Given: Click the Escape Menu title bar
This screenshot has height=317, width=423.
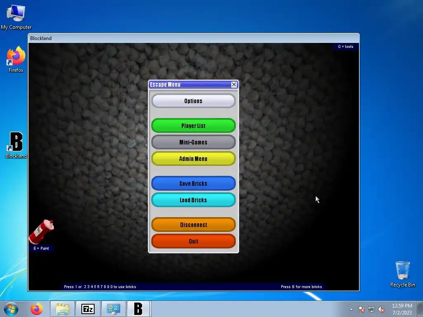Looking at the screenshot, I should pos(190,85).
